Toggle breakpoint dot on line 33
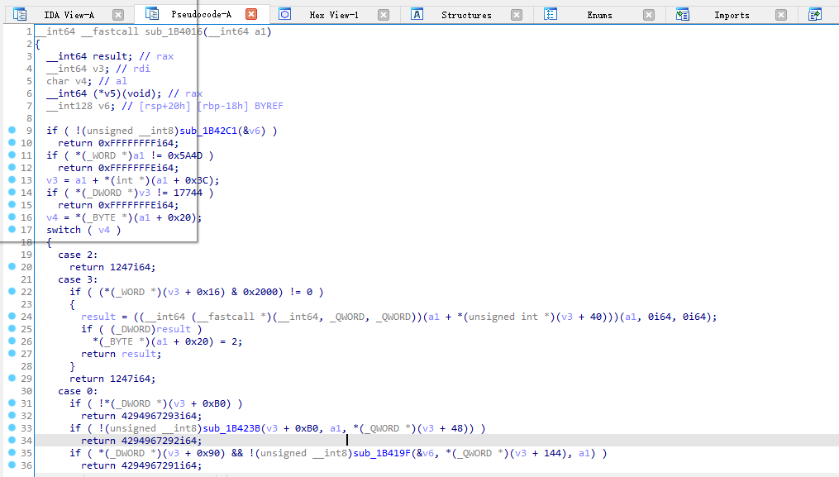839x477 pixels. 11,428
